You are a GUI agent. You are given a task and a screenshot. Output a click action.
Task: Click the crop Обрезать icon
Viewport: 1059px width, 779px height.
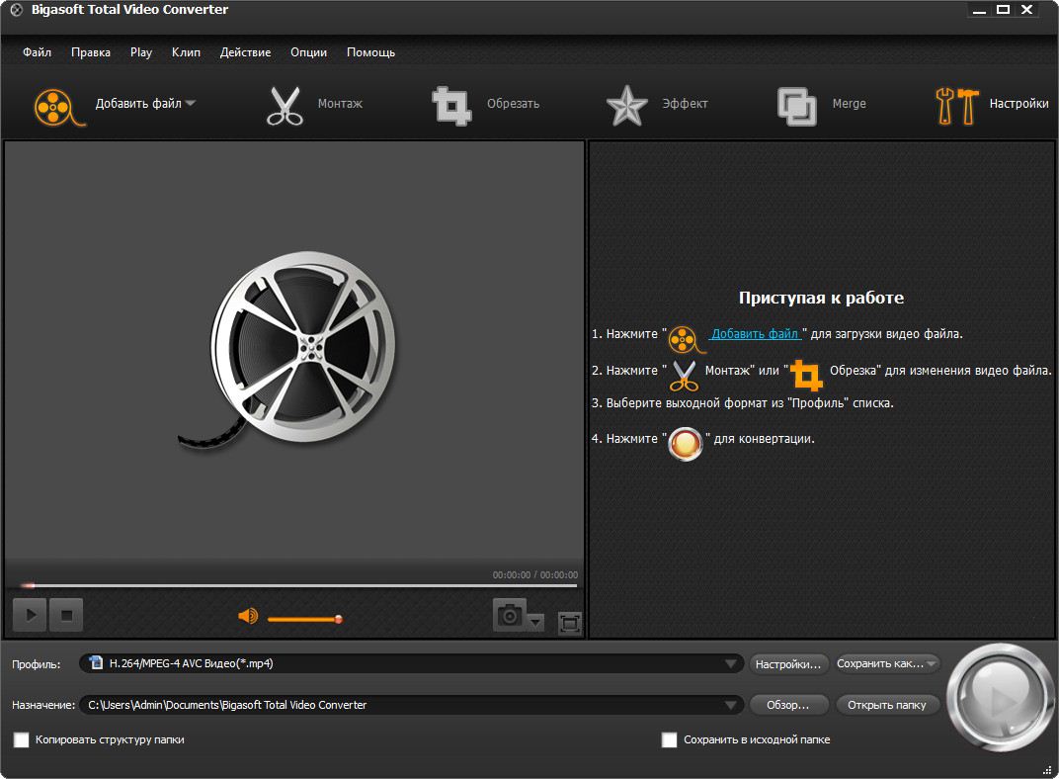451,106
